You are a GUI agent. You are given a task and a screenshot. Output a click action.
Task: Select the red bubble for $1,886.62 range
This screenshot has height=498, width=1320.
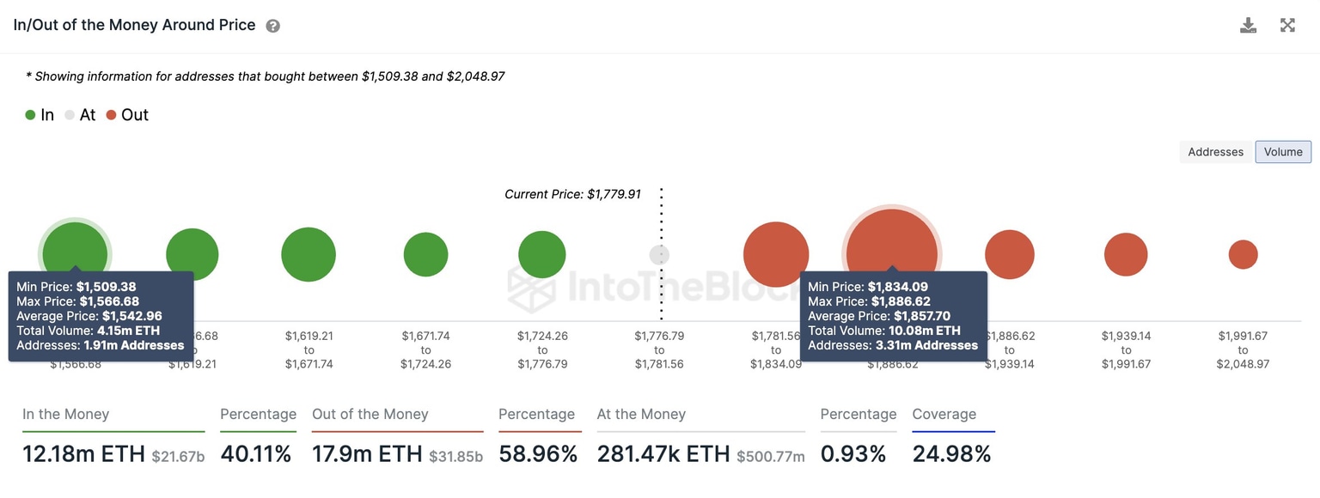tap(1009, 253)
